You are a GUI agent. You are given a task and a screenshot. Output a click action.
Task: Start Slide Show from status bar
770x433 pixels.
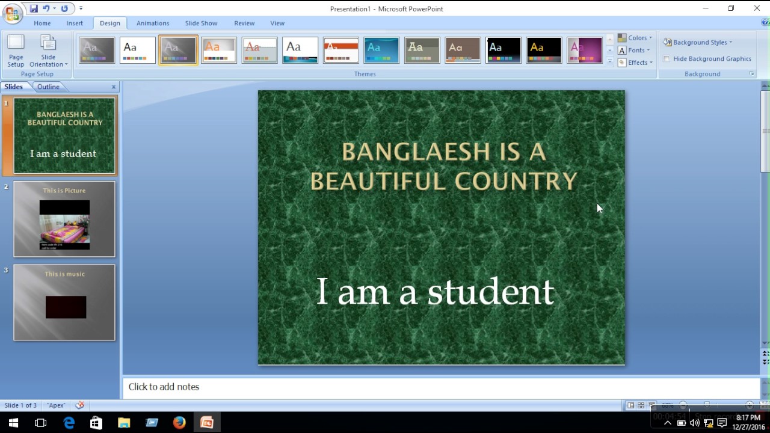pos(652,405)
